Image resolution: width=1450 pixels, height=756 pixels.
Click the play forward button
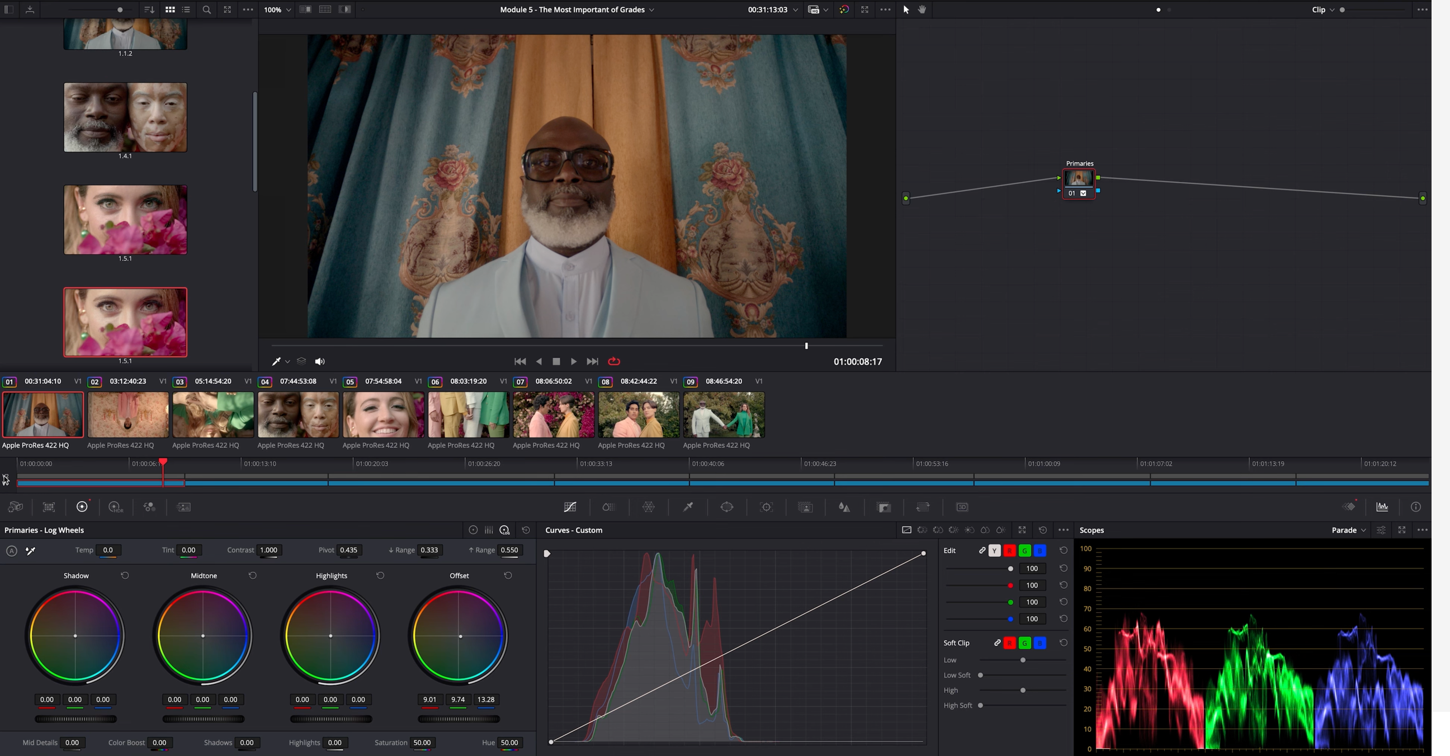(x=574, y=361)
